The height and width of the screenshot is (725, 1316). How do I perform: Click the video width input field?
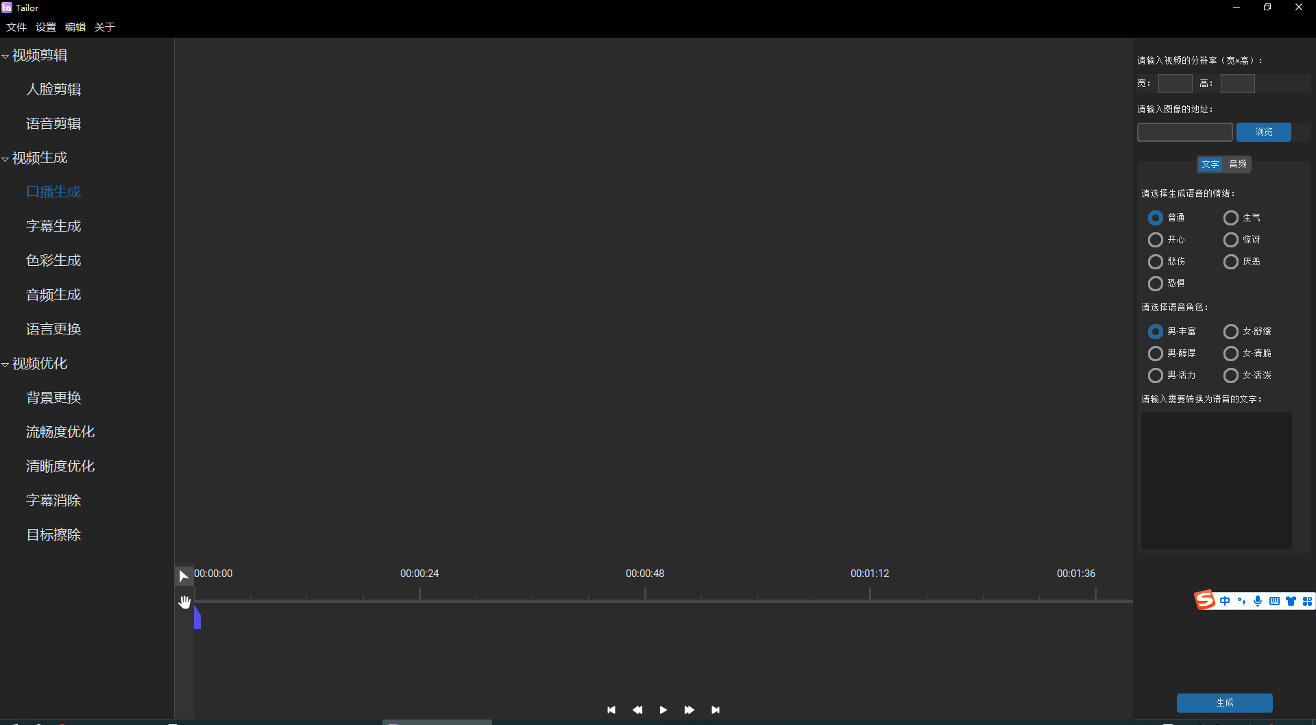coord(1175,84)
